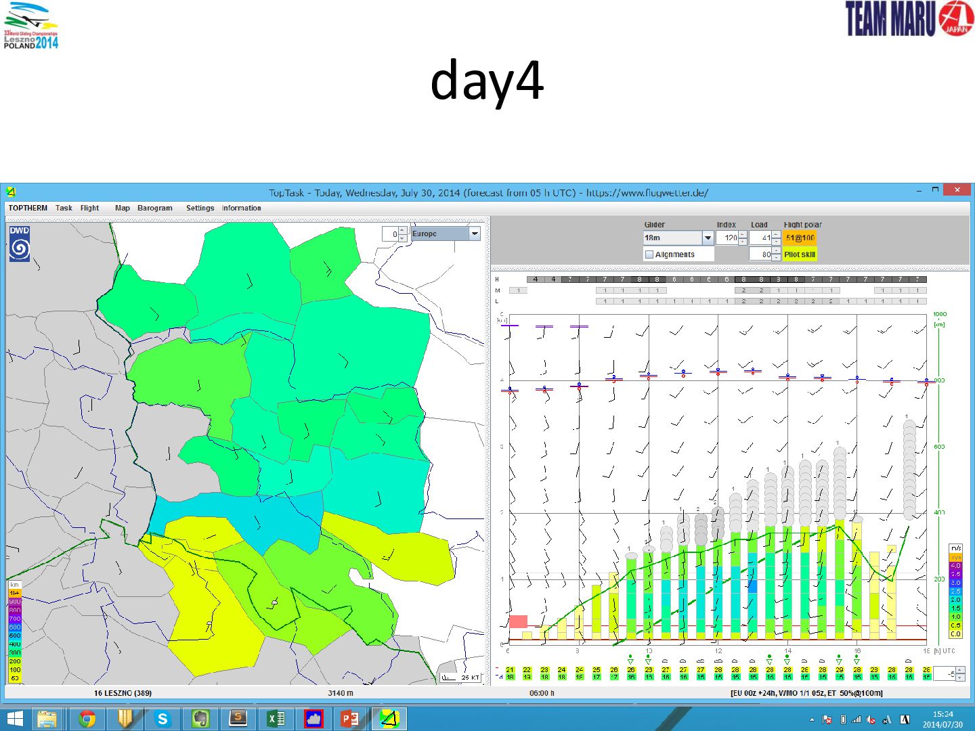Open the Settings menu
The width and height of the screenshot is (975, 731).
(200, 208)
